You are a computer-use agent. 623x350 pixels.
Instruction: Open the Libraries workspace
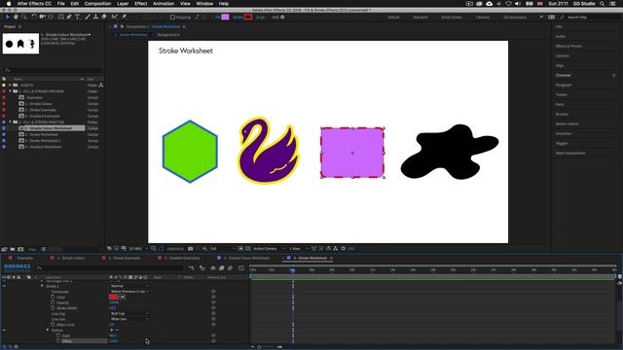483,17
